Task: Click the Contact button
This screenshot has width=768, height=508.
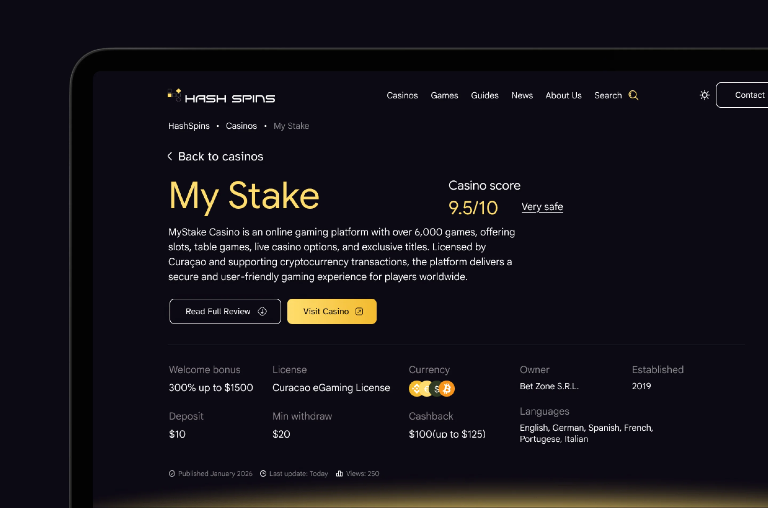Action: click(x=750, y=95)
